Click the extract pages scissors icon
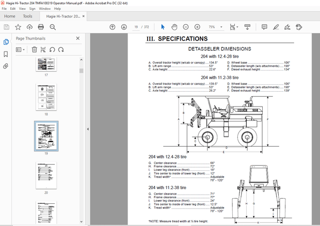The width and height of the screenshot is (320, 226). [x=43, y=49]
